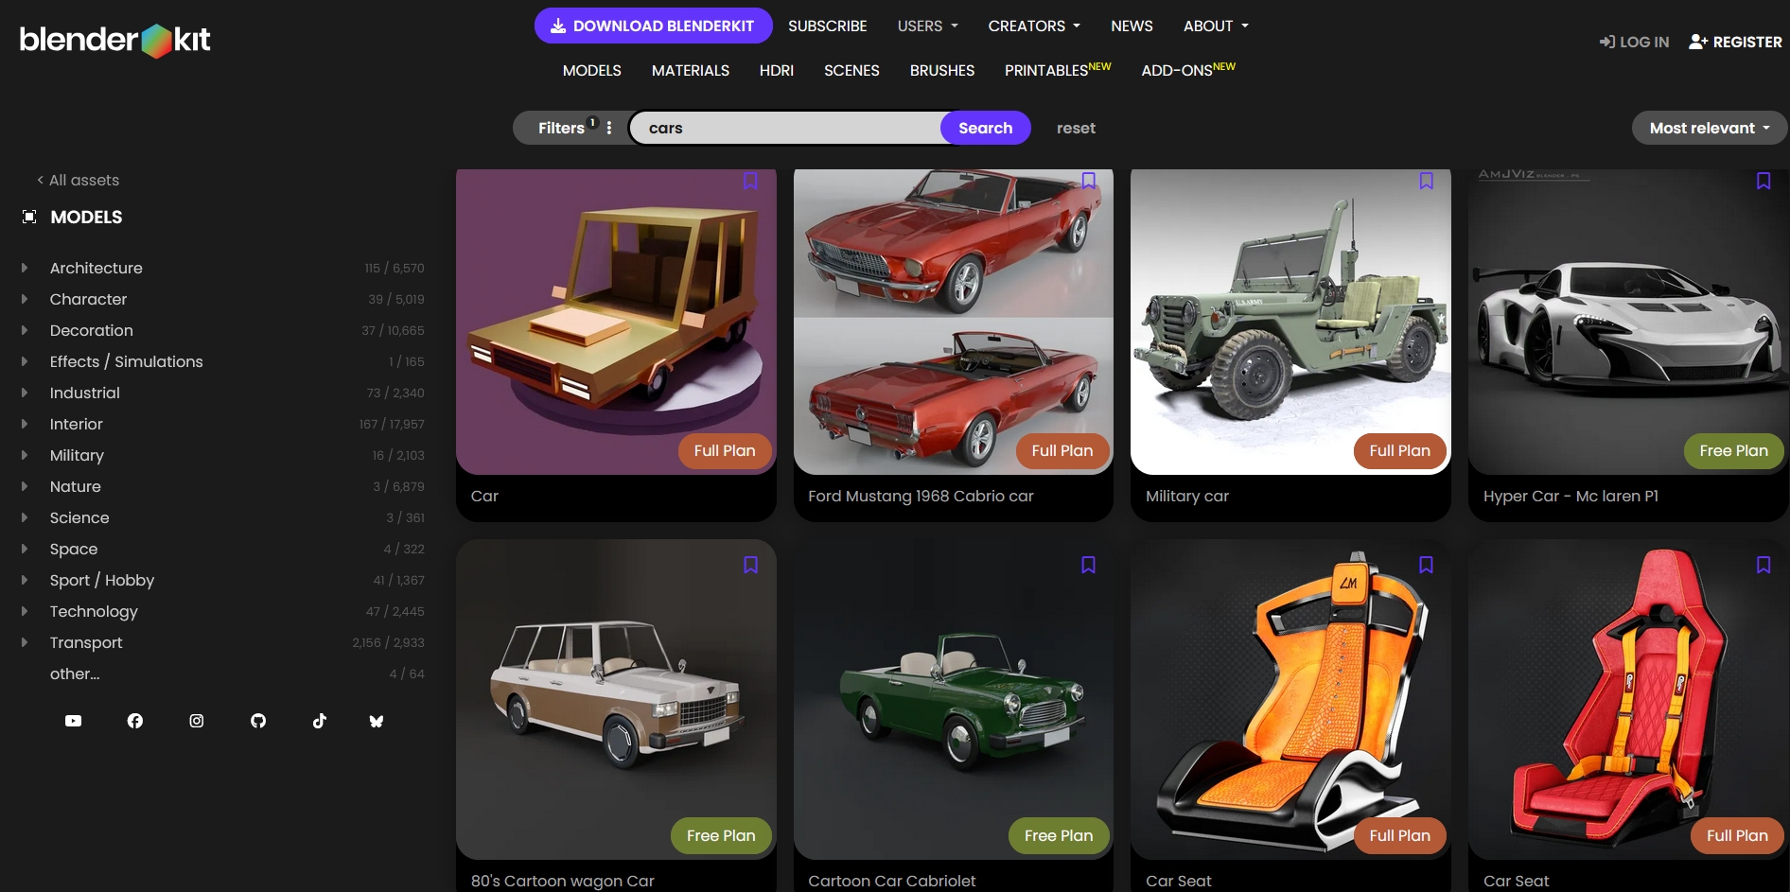Open the Creators dropdown menu

coord(1033,26)
